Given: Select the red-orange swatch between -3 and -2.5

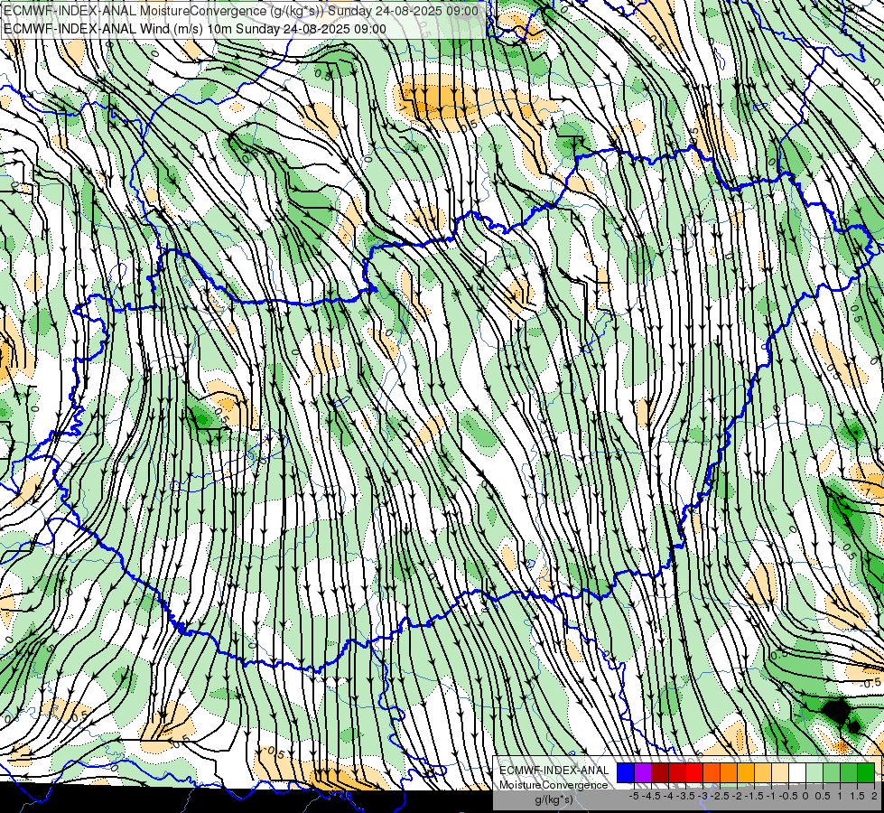Looking at the screenshot, I should point(712,773).
